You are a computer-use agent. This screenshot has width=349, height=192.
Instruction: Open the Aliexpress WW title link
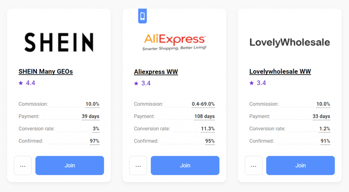pyautogui.click(x=156, y=72)
